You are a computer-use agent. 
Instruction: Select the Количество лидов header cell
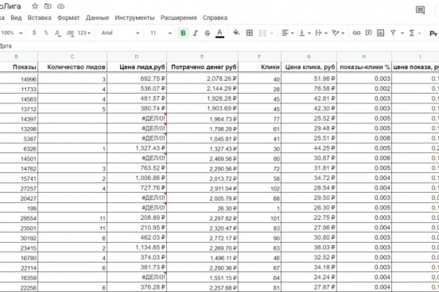click(x=73, y=67)
